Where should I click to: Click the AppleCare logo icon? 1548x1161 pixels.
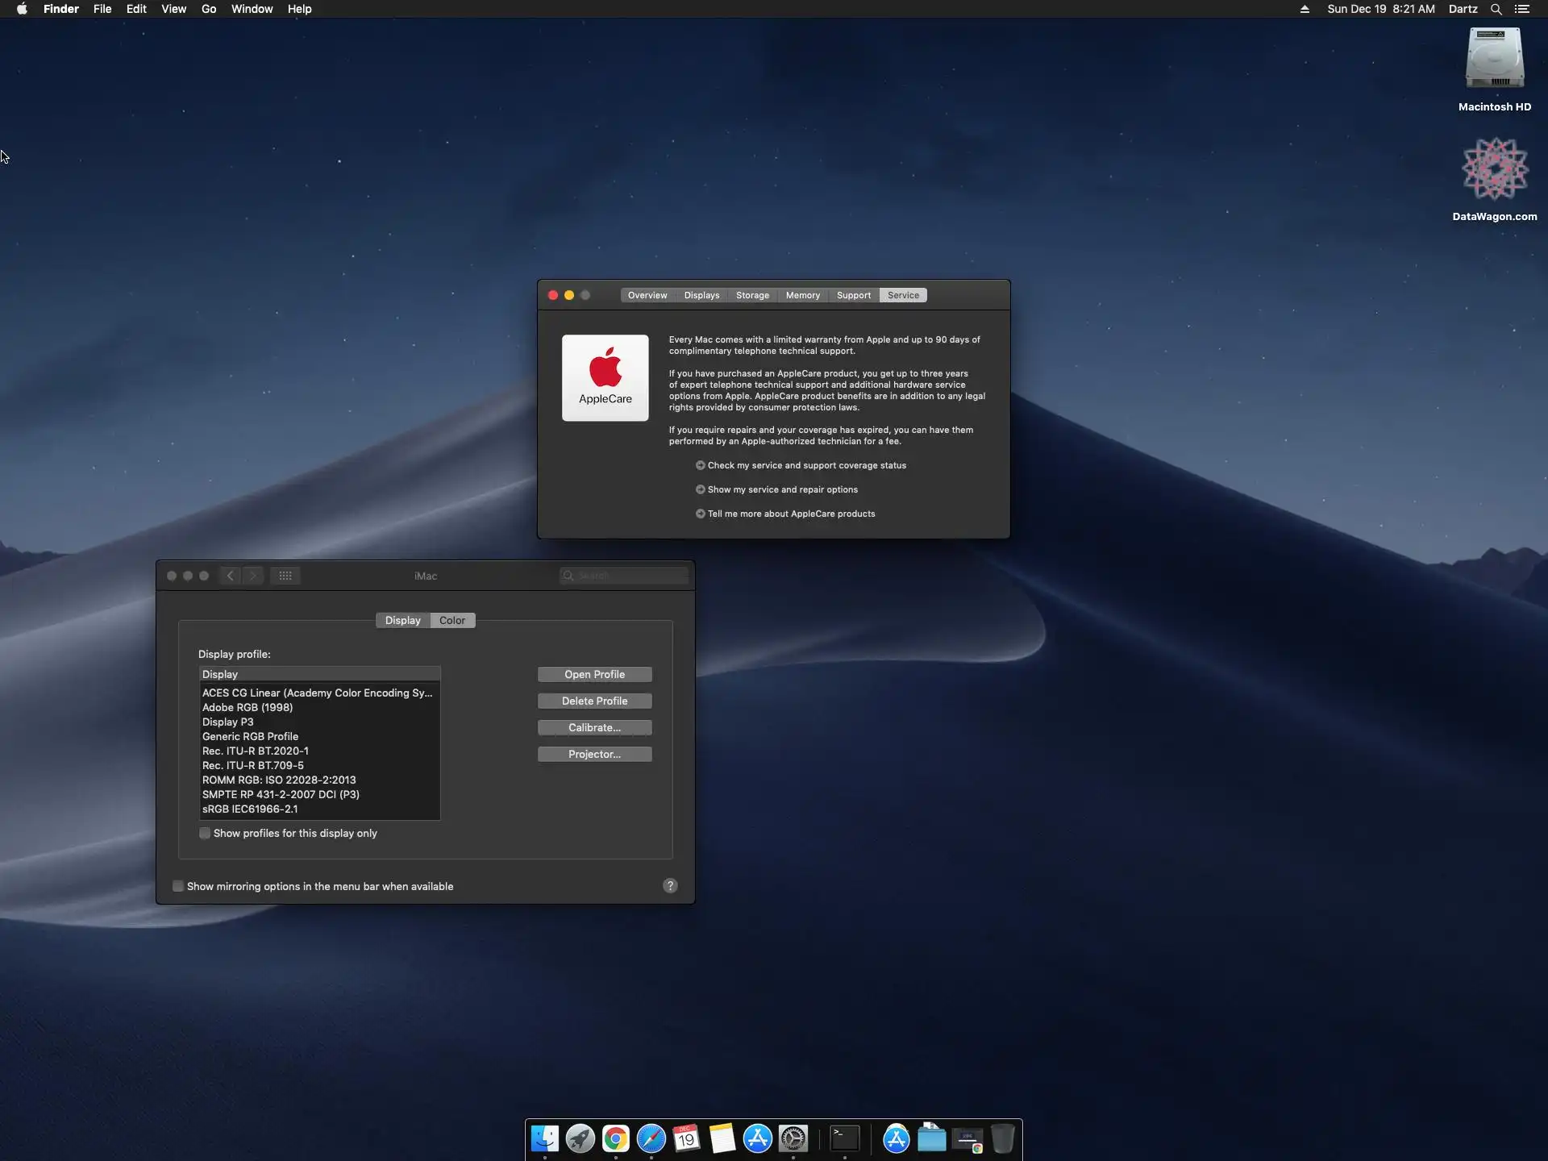click(605, 377)
